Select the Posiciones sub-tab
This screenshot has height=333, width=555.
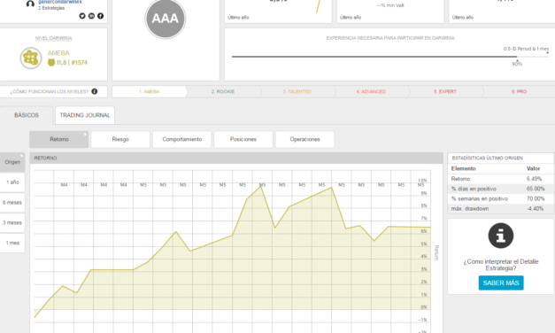(x=243, y=139)
